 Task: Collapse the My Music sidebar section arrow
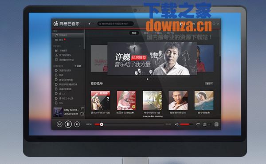coord(80,46)
